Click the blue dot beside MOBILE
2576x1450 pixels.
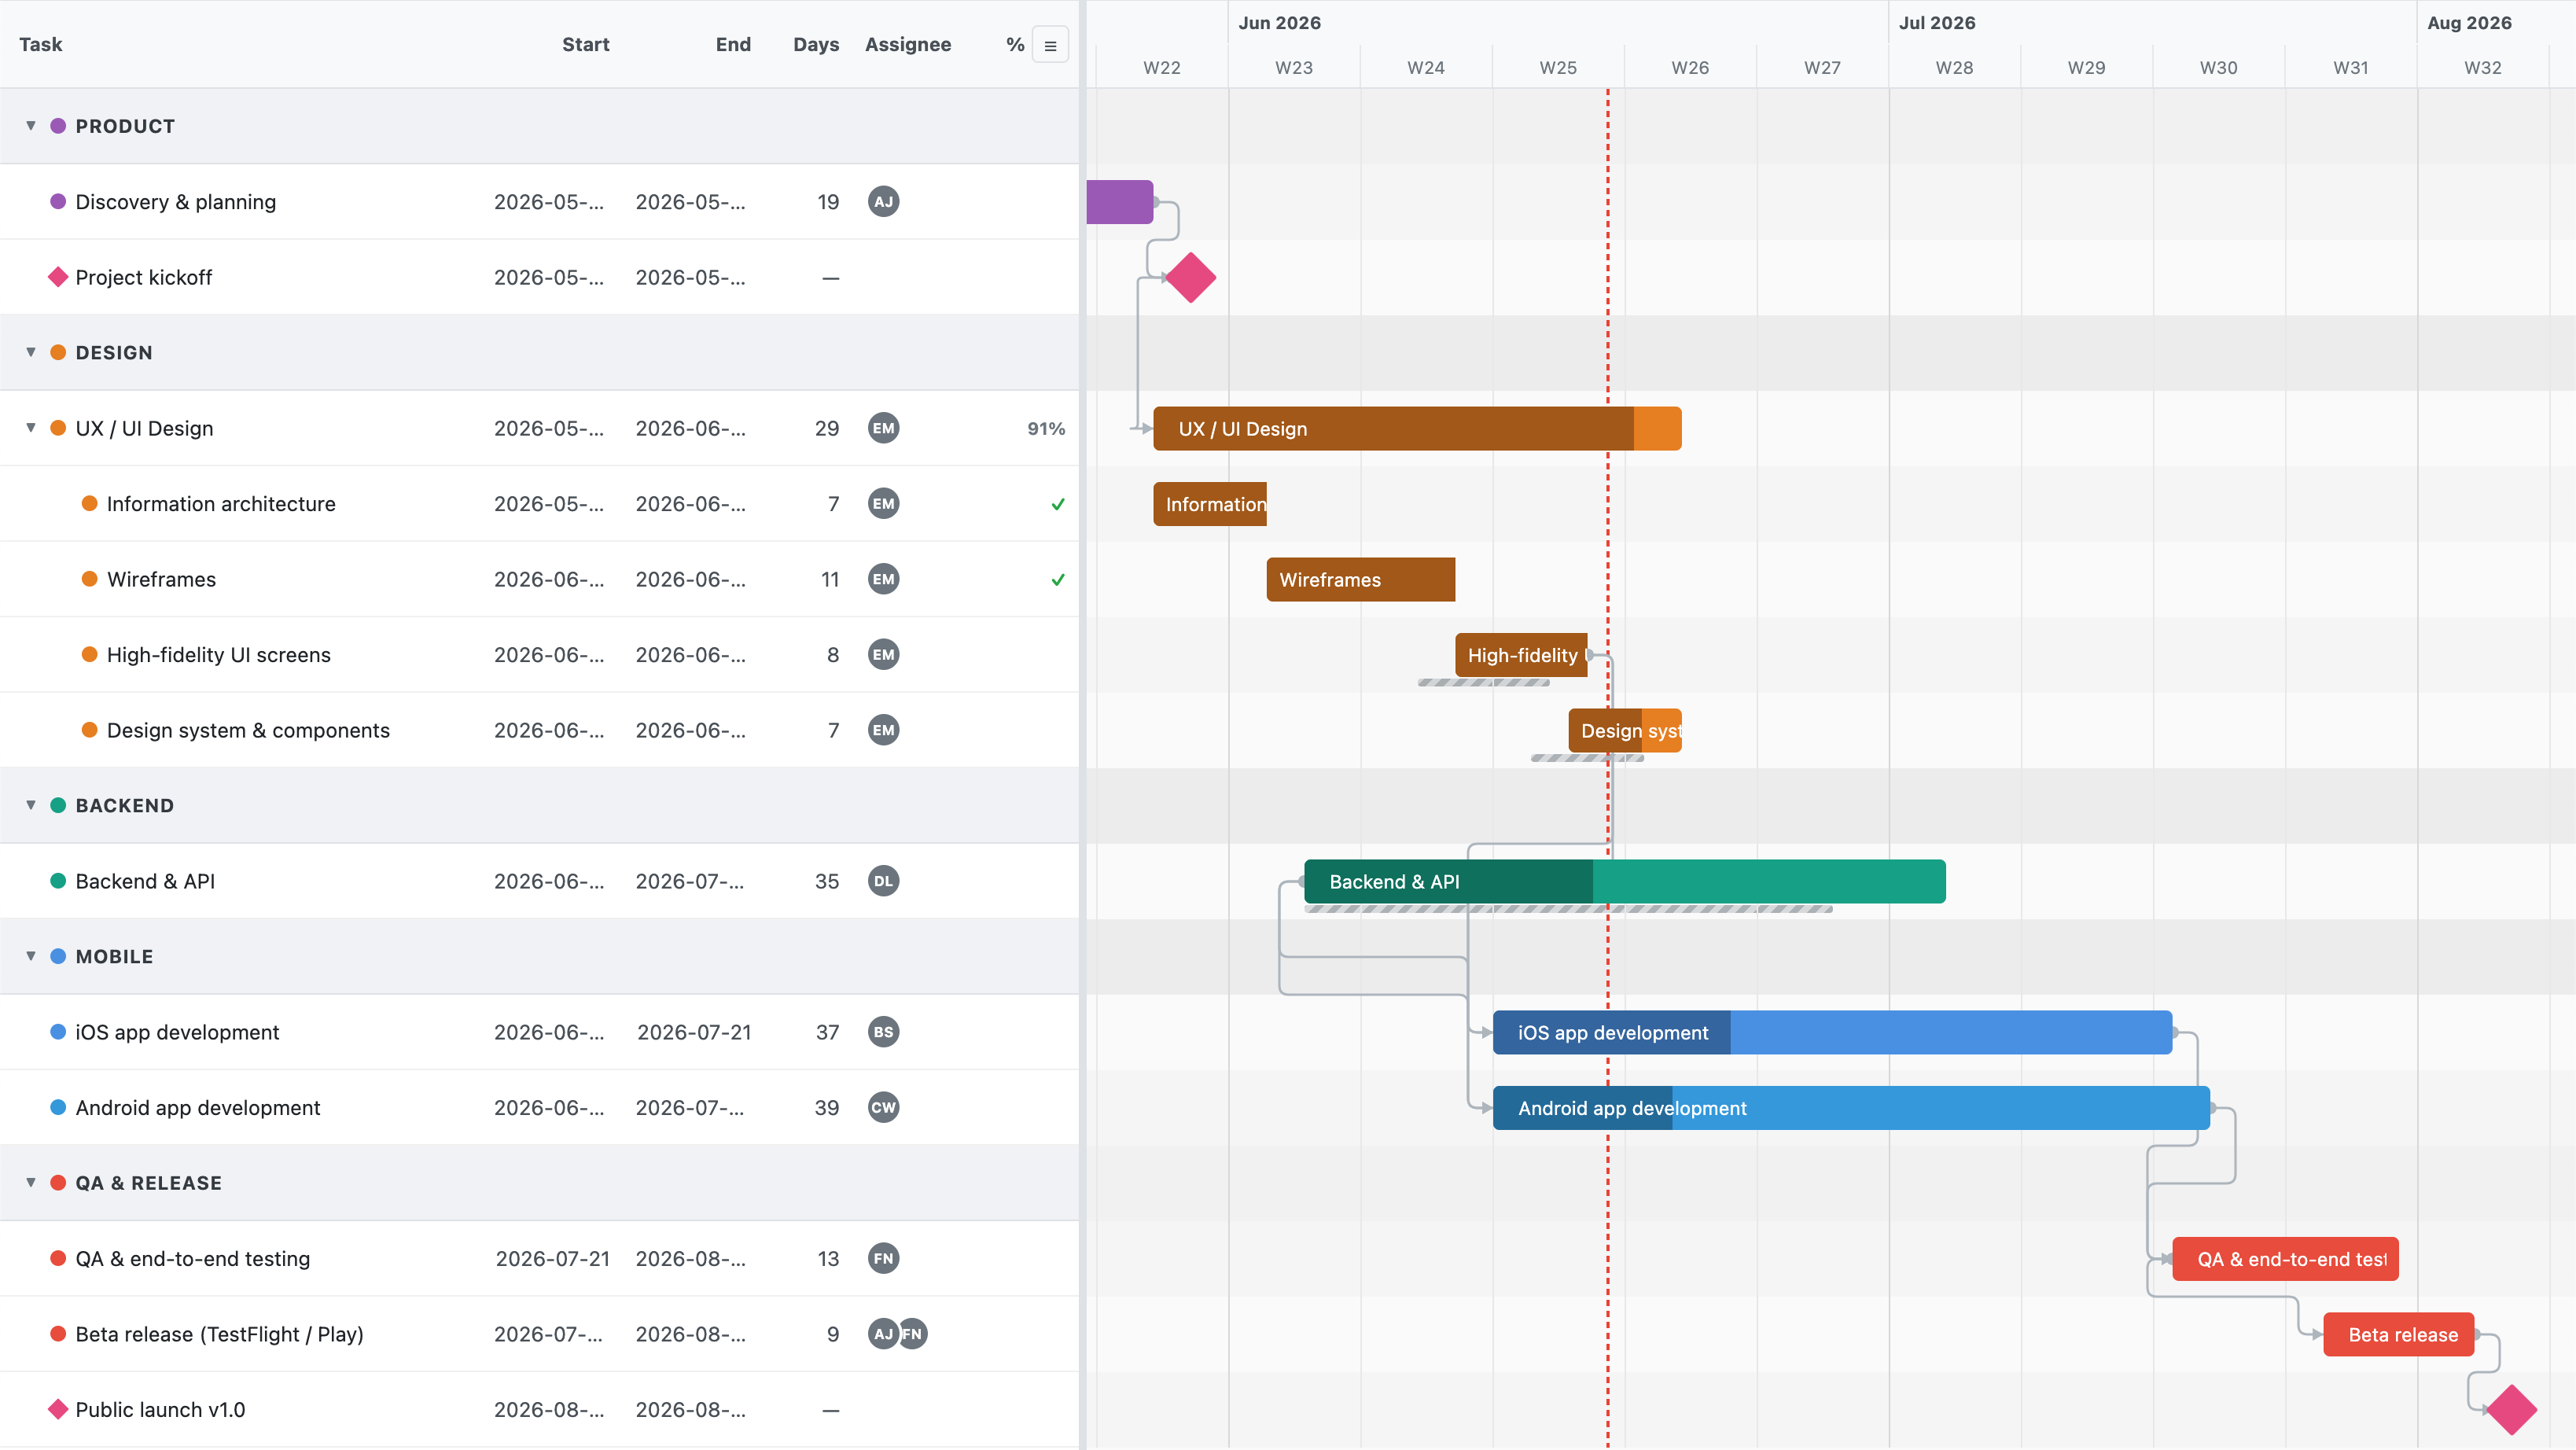[x=58, y=956]
